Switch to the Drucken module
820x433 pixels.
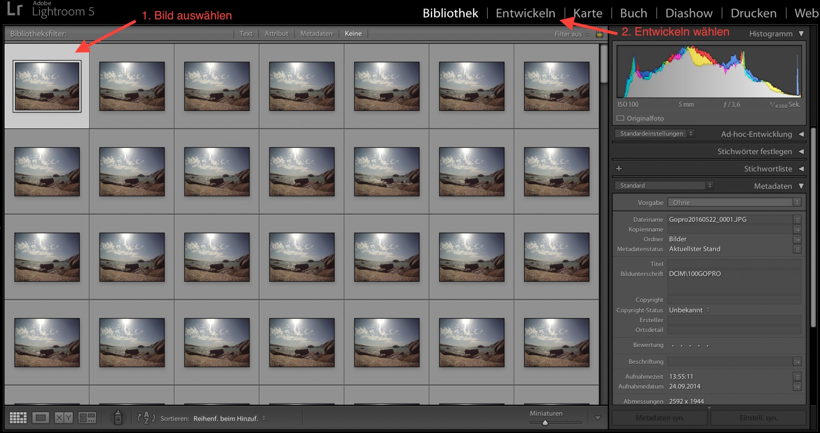click(753, 13)
